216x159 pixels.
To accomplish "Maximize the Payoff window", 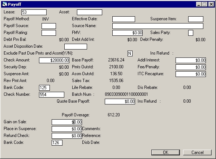I will coord(205,4).
